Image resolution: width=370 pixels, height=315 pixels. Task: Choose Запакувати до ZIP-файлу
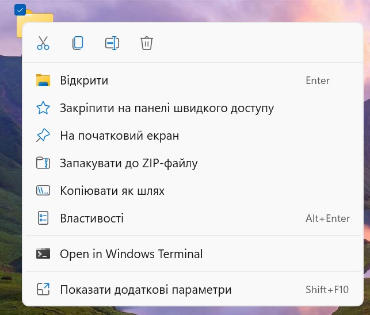coord(192,163)
